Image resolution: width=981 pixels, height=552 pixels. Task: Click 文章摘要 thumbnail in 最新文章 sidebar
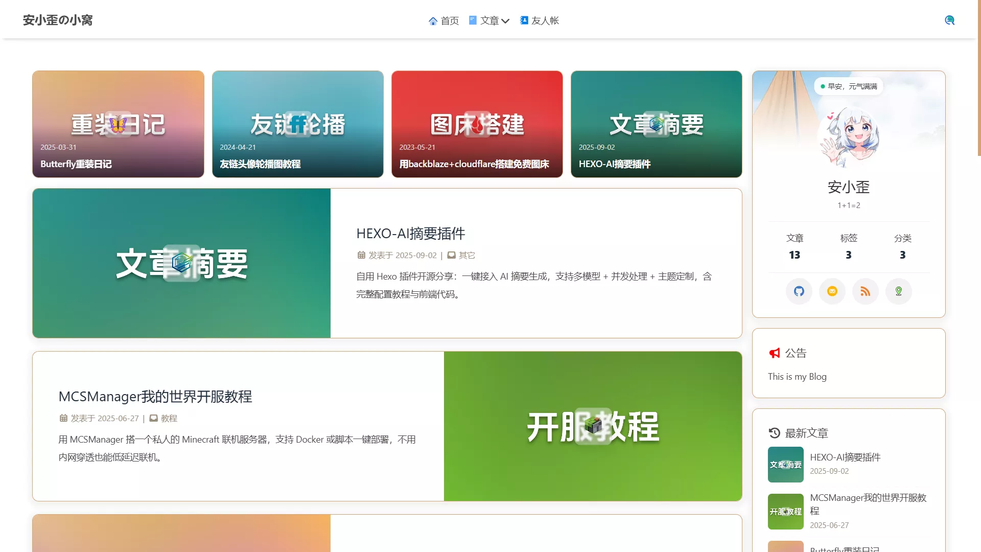(786, 465)
